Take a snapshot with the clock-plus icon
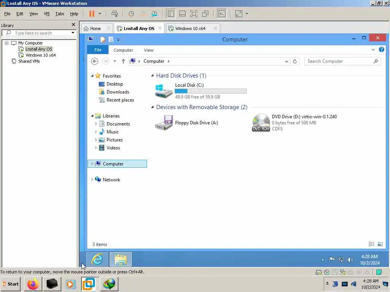This screenshot has width=390, height=292. 131,14
